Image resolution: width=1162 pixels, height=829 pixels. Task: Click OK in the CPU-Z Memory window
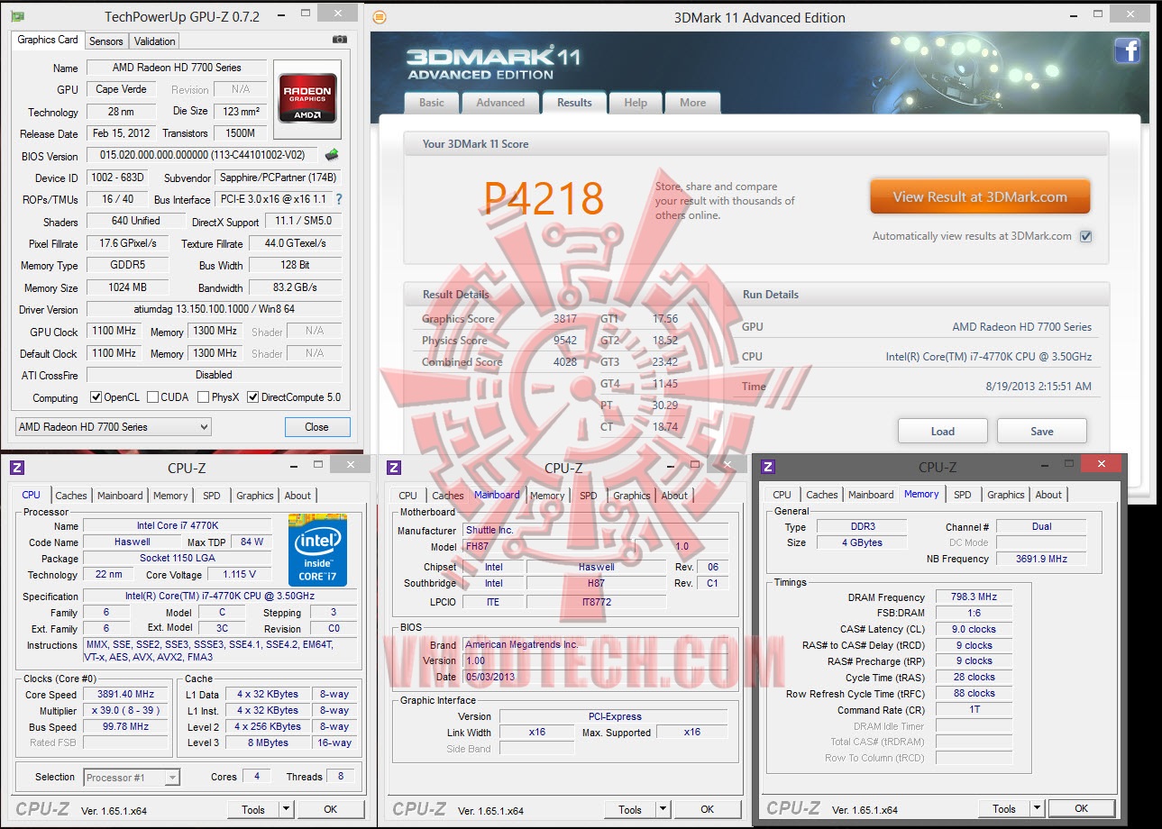tap(1081, 808)
